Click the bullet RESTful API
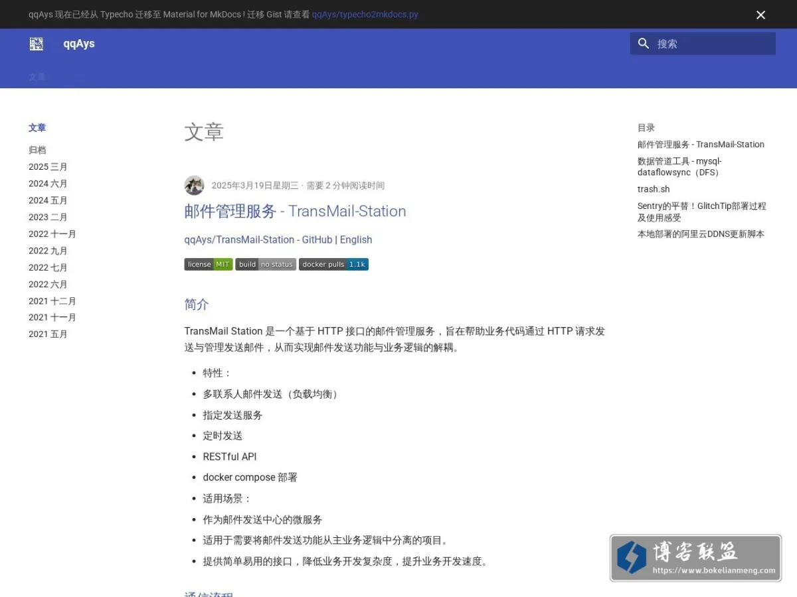The height and width of the screenshot is (597, 797). (x=230, y=457)
